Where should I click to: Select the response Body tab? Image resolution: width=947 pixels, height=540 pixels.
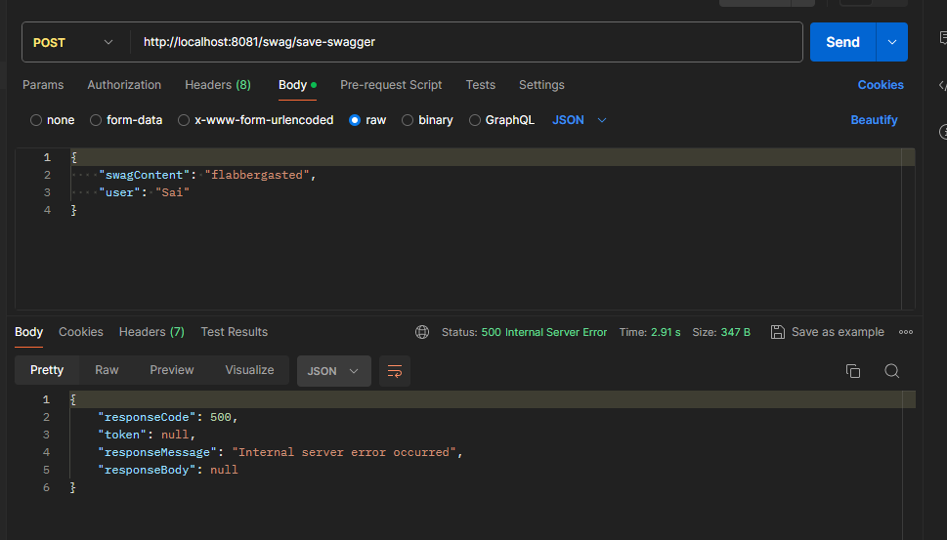tap(29, 332)
